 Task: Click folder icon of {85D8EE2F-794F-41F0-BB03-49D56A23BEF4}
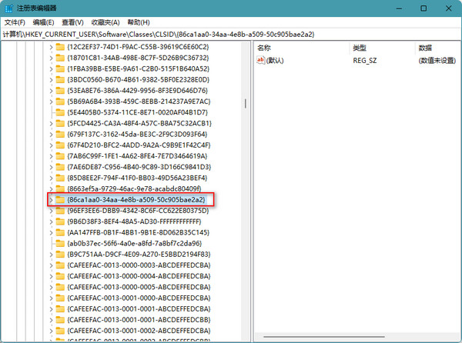click(x=60, y=178)
